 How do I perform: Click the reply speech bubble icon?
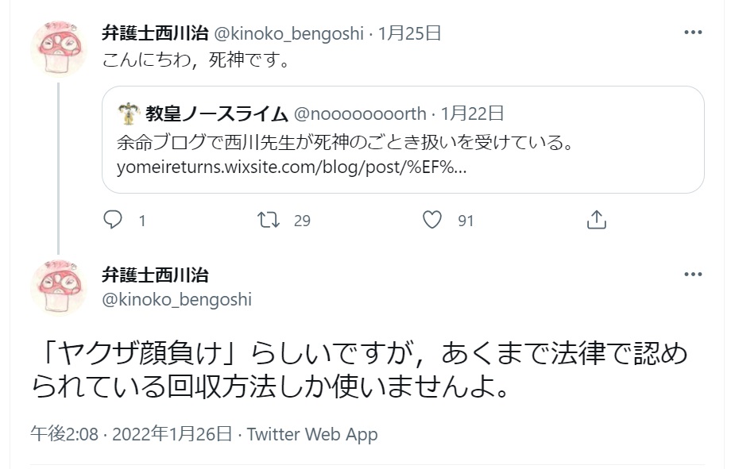pos(114,220)
